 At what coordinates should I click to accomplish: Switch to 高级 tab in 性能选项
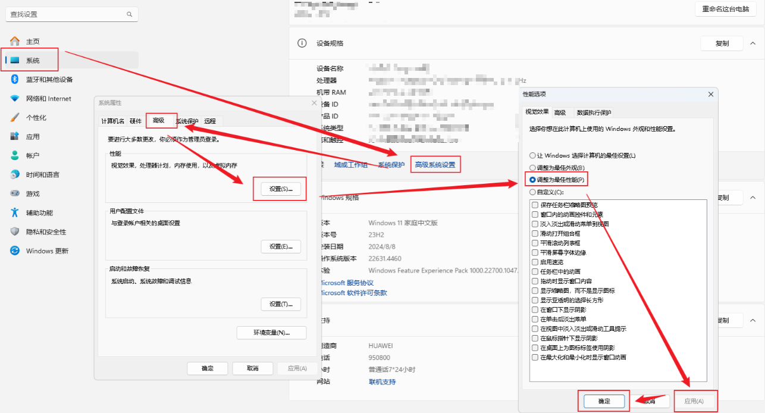[560, 112]
